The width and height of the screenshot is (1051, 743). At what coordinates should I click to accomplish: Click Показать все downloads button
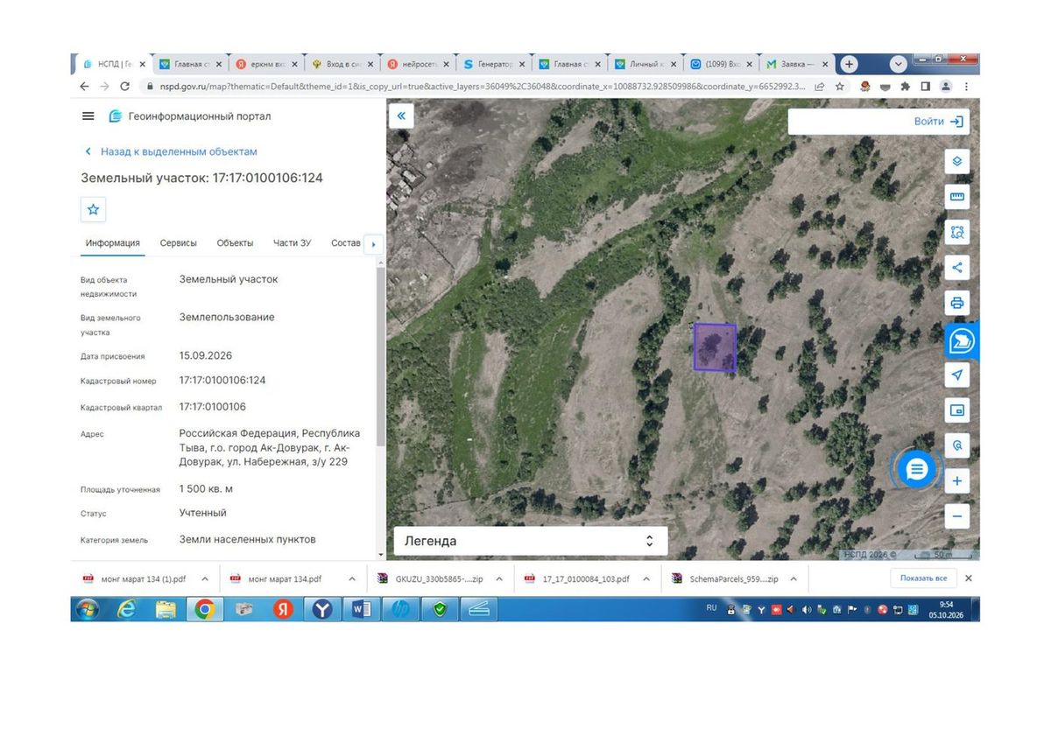(923, 578)
